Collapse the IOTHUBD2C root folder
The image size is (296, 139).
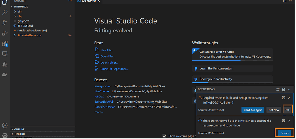pos(43,6)
